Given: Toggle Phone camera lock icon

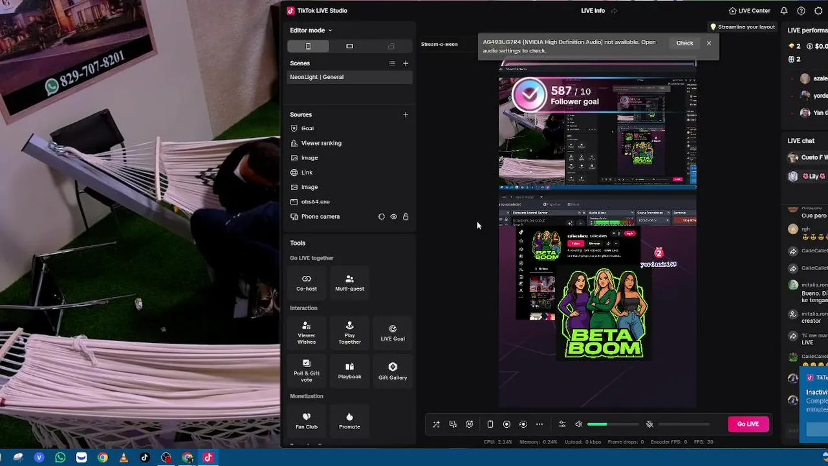Looking at the screenshot, I should (406, 217).
